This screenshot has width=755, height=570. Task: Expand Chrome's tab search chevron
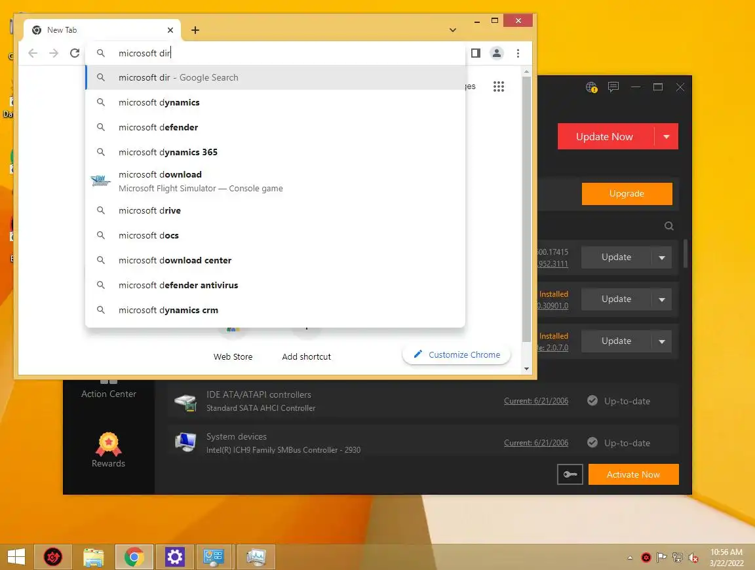tap(453, 30)
